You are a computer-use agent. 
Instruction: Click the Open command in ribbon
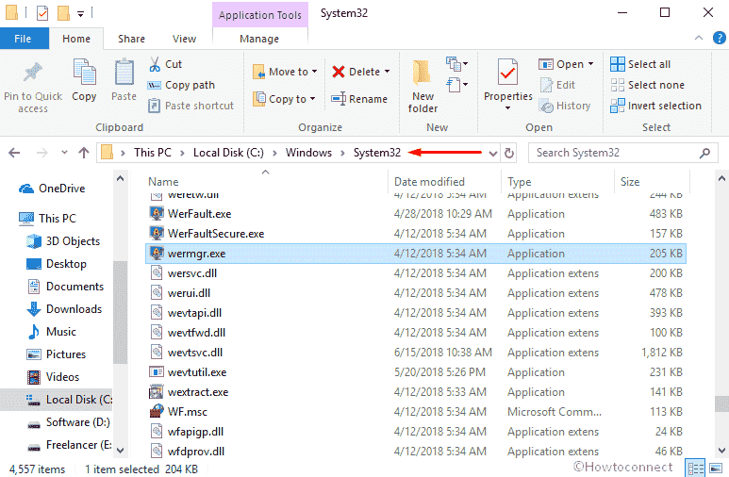pyautogui.click(x=561, y=64)
